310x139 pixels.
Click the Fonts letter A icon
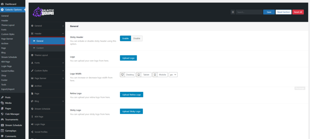coord(32,63)
